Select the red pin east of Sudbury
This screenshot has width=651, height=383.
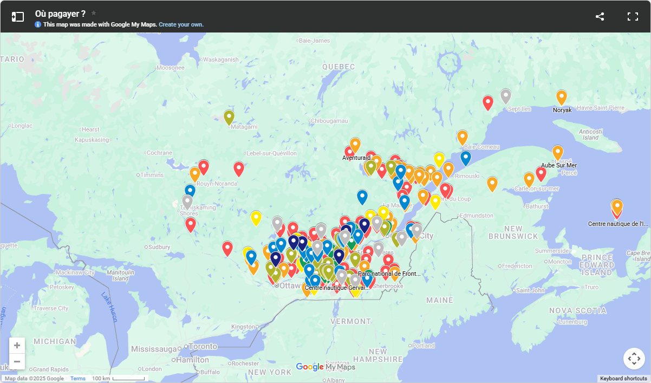point(227,249)
